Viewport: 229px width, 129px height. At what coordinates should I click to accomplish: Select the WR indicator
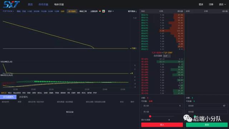[x=79, y=93]
